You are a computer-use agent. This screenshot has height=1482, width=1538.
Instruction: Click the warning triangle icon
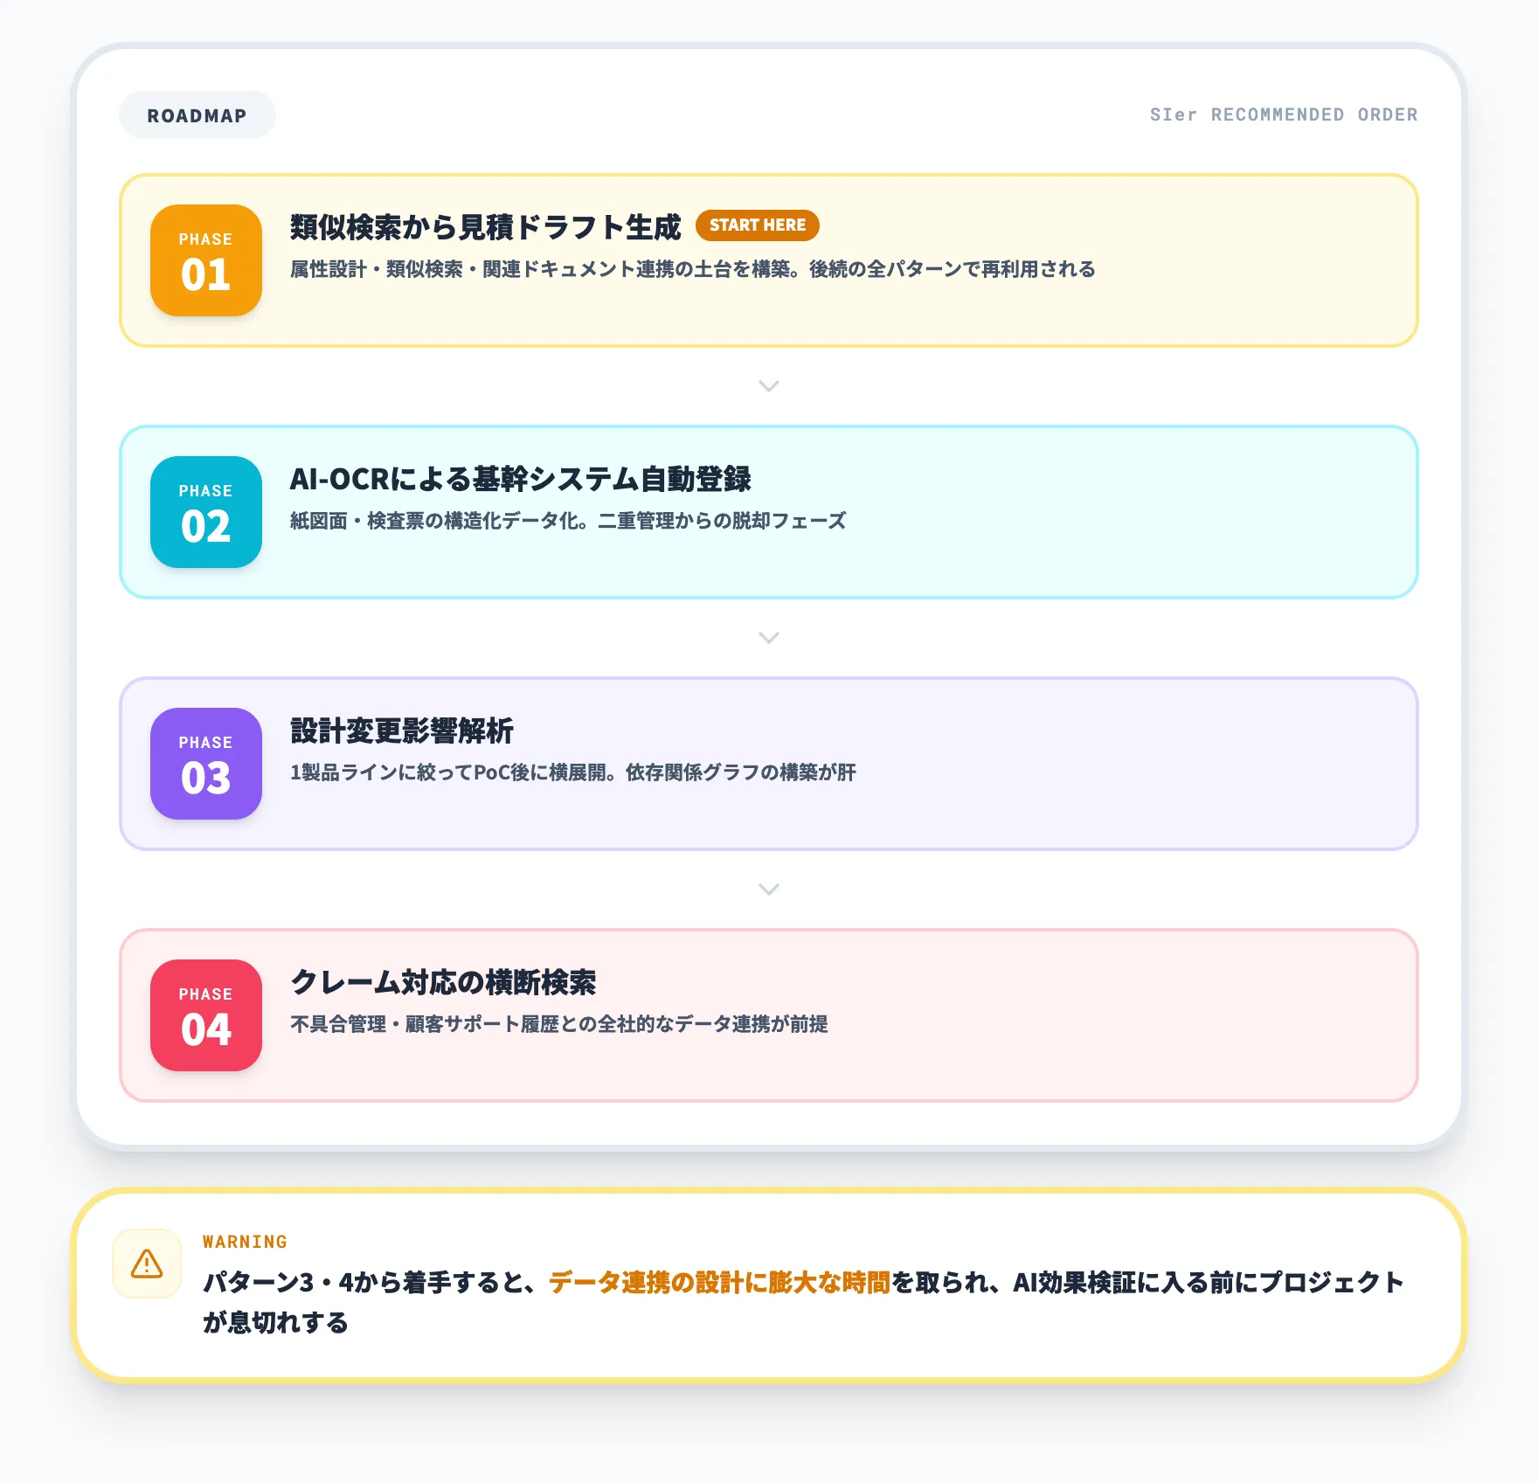(147, 1264)
